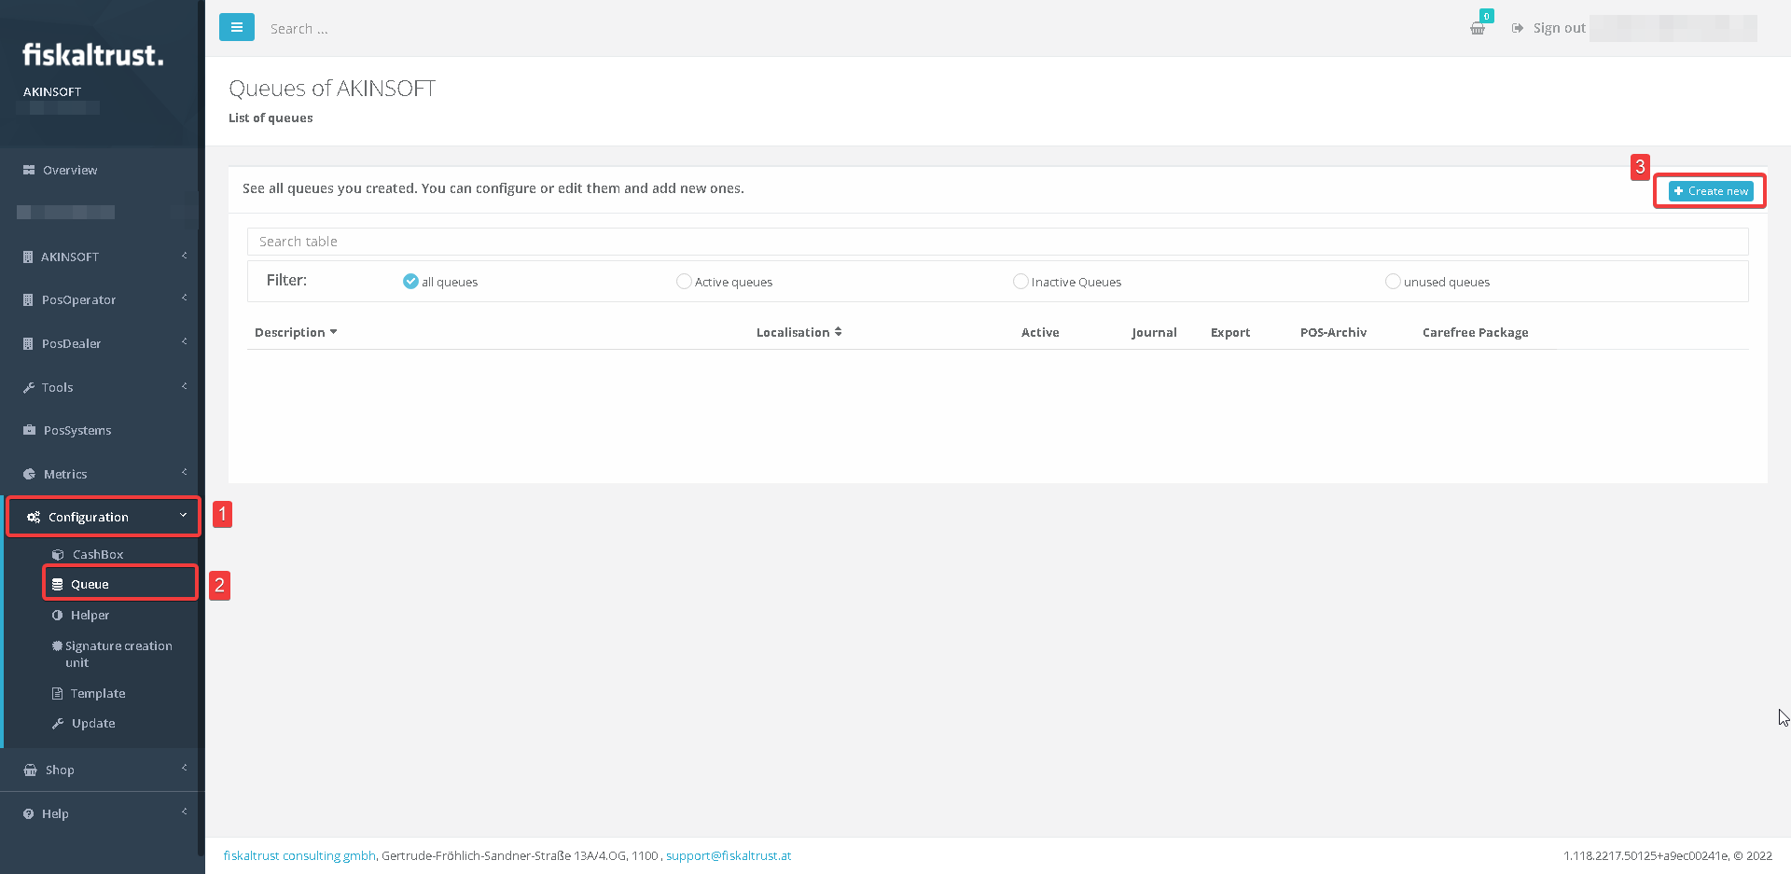Click the Export column header
The height and width of the screenshot is (874, 1791).
click(1230, 332)
